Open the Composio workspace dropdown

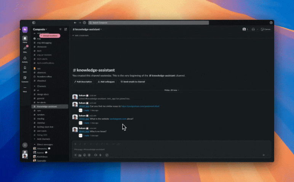(40, 29)
